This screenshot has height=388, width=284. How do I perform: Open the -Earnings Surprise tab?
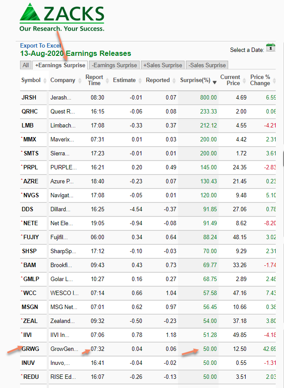tap(114, 65)
